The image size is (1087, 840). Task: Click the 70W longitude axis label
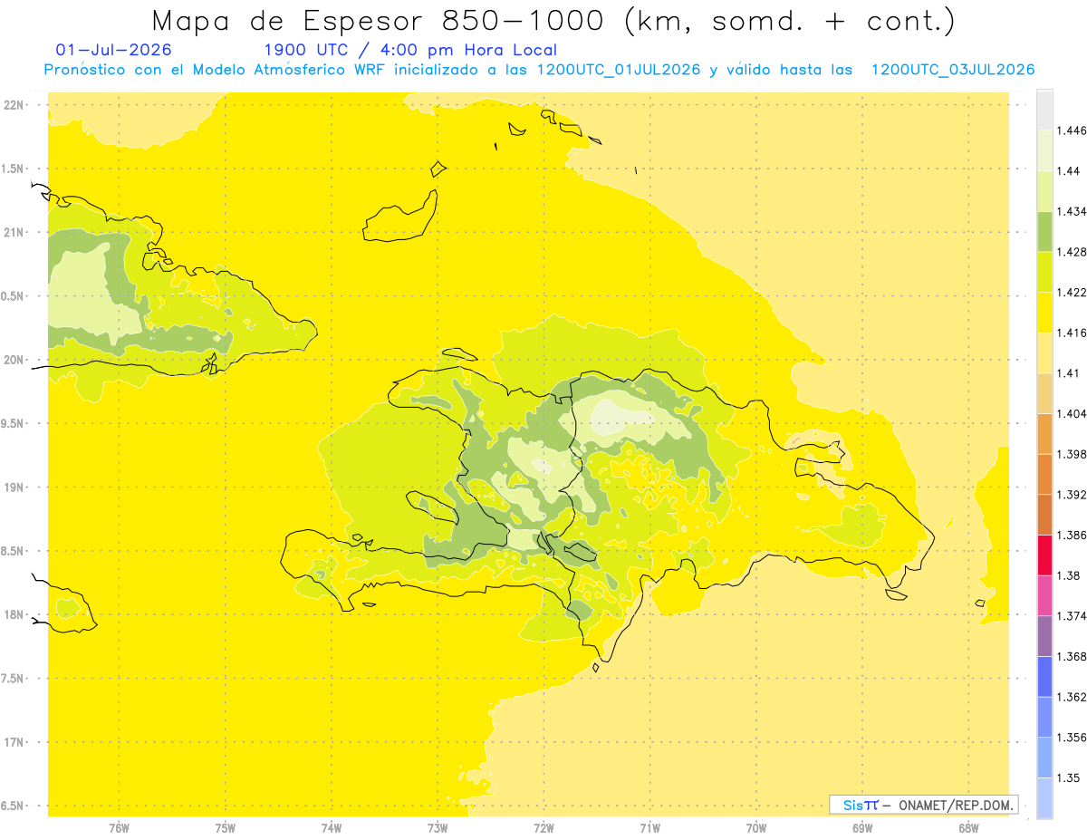tap(756, 827)
